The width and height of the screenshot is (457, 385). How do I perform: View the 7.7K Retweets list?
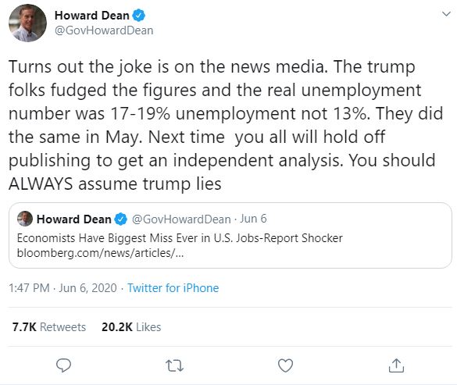[x=49, y=327]
